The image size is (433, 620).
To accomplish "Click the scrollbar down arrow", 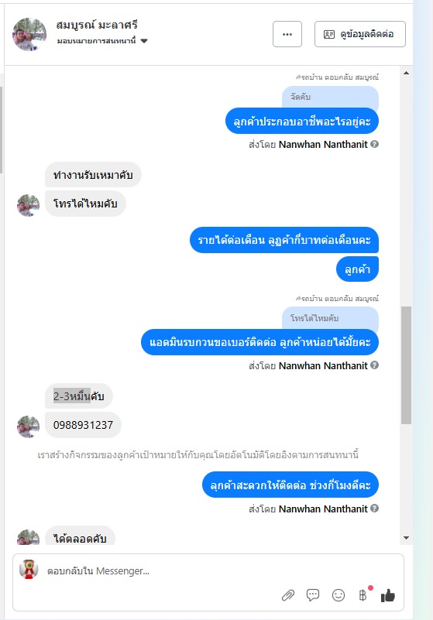I will [406, 538].
